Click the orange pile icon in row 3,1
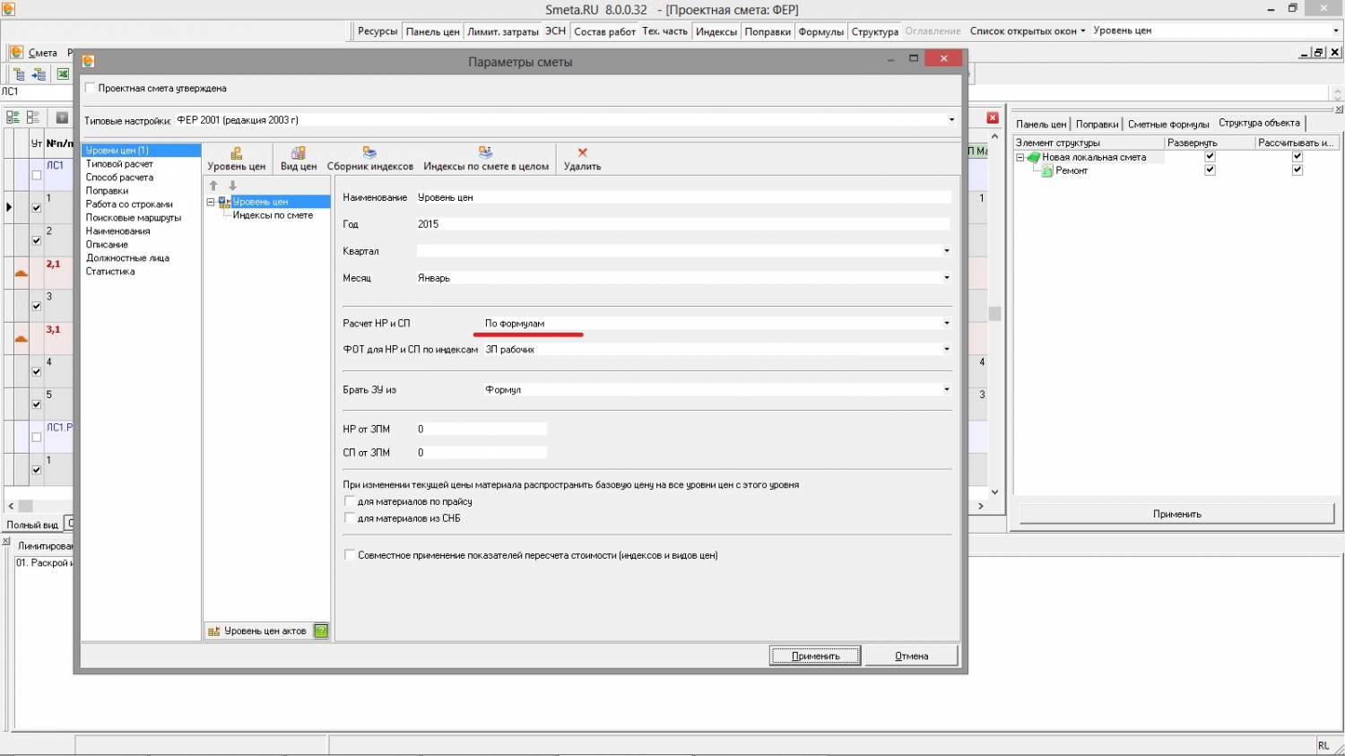 pos(22,337)
